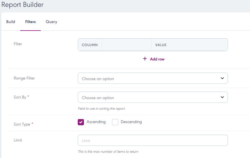Uncheck the Ascending checkbox

tap(81, 122)
